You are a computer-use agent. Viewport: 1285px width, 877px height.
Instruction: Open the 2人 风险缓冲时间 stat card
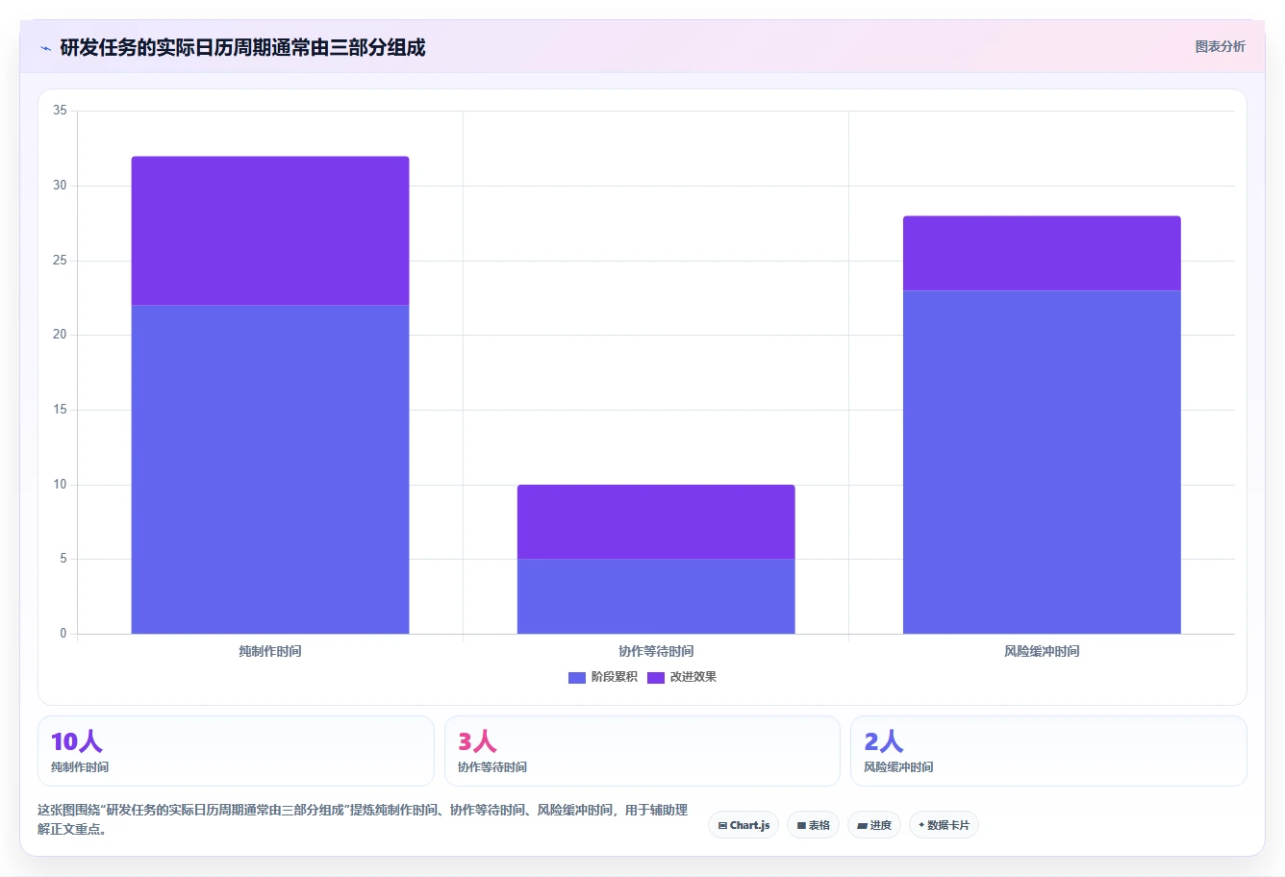click(1048, 751)
